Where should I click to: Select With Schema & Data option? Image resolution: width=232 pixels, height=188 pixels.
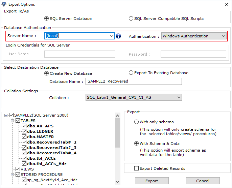click(136, 144)
